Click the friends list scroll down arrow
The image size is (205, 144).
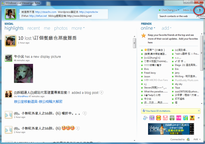click(202, 103)
